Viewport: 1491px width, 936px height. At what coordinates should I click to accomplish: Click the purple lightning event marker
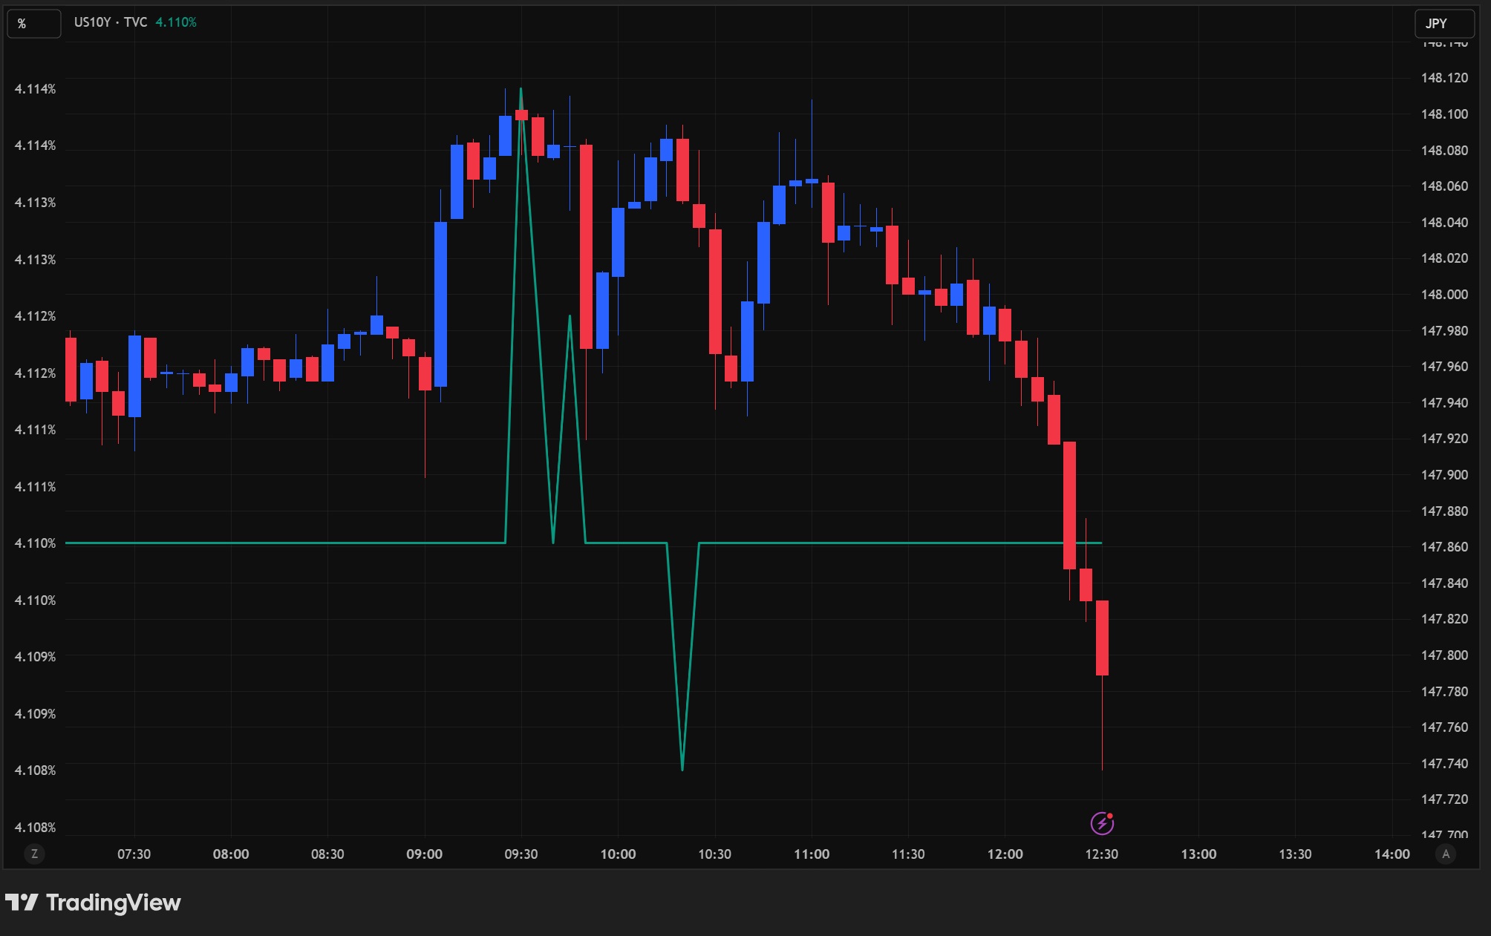pos(1102,823)
